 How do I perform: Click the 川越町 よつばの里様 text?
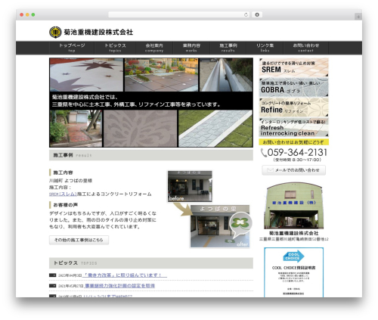[70, 181]
